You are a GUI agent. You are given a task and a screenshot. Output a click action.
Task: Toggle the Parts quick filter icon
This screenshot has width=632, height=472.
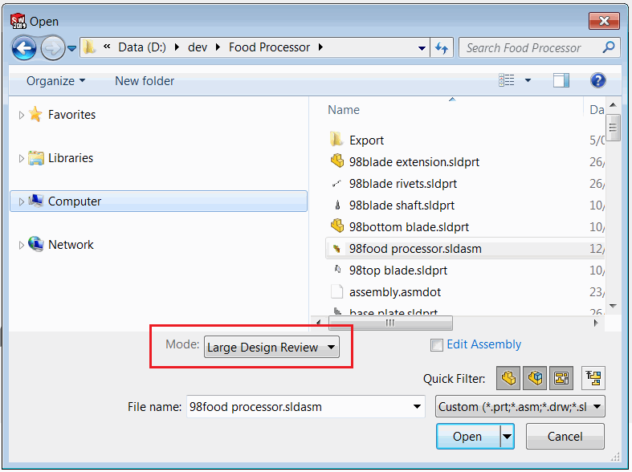click(508, 378)
